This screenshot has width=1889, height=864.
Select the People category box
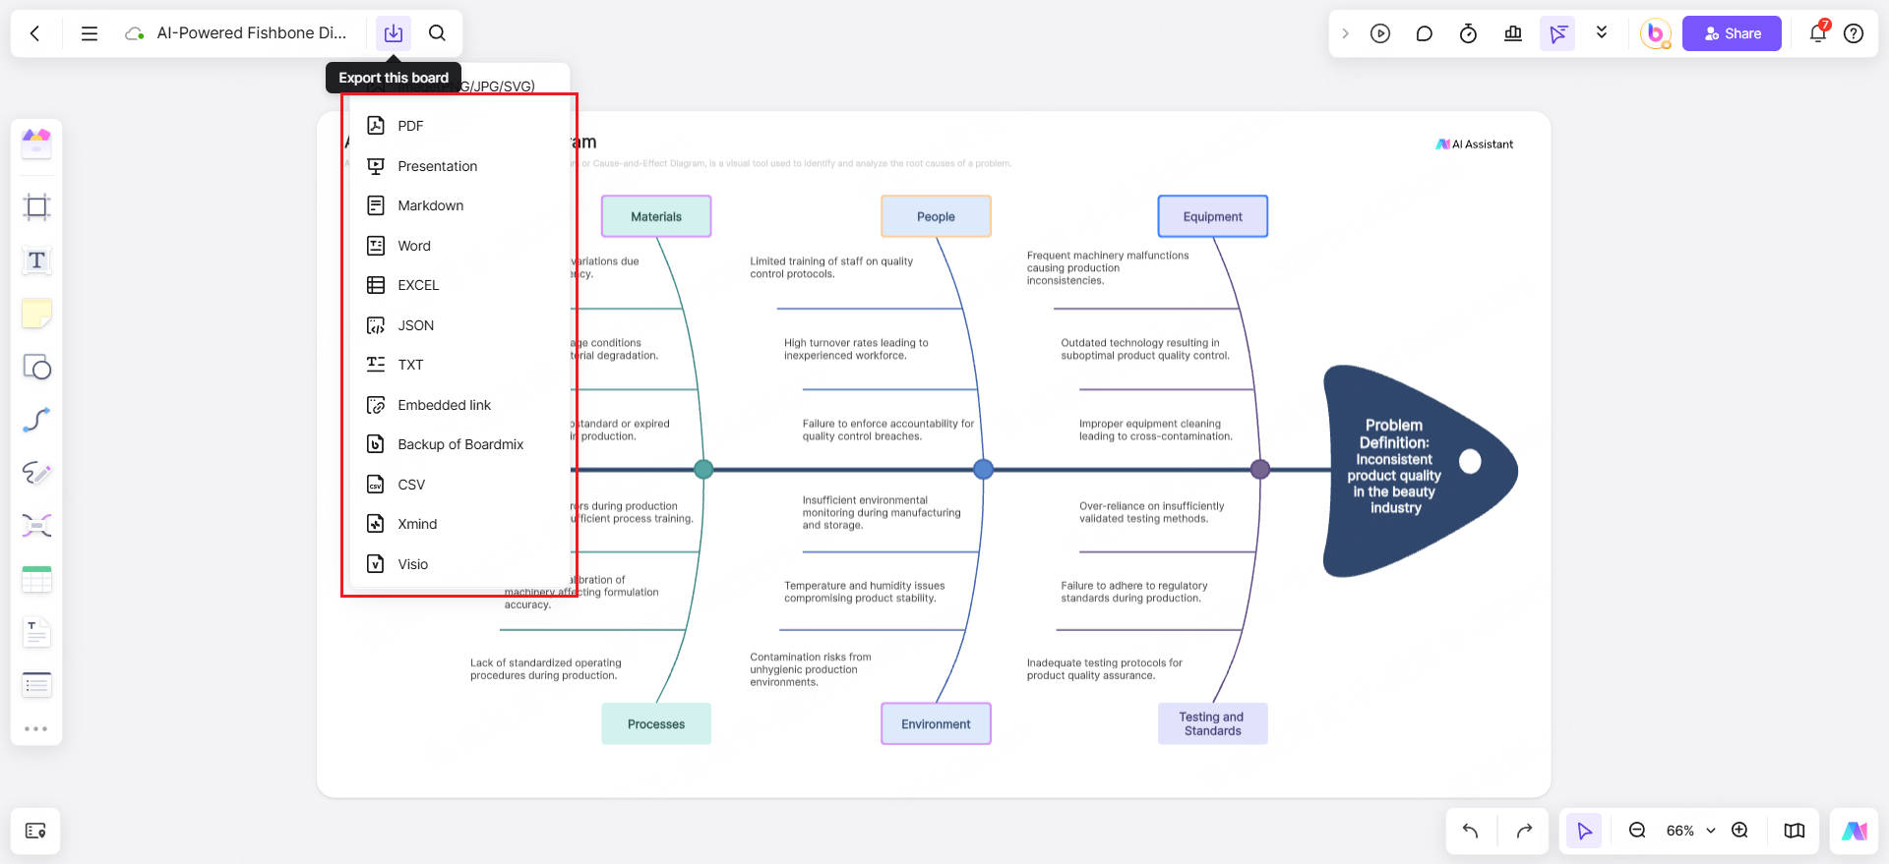[936, 216]
